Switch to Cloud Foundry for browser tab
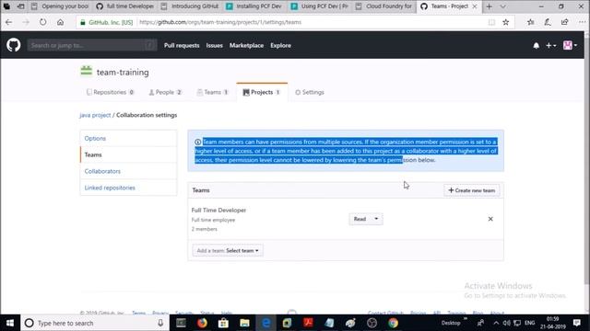Image resolution: width=590 pixels, height=331 pixels. 384,6
